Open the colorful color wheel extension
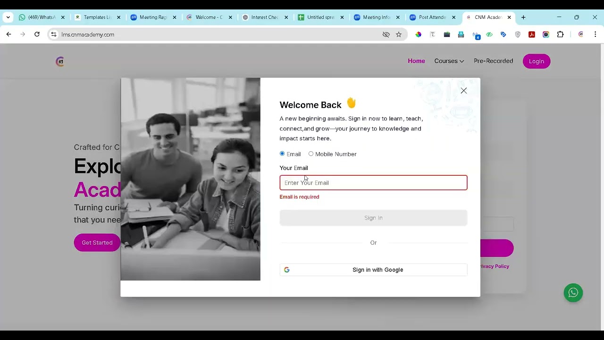 coord(418,34)
